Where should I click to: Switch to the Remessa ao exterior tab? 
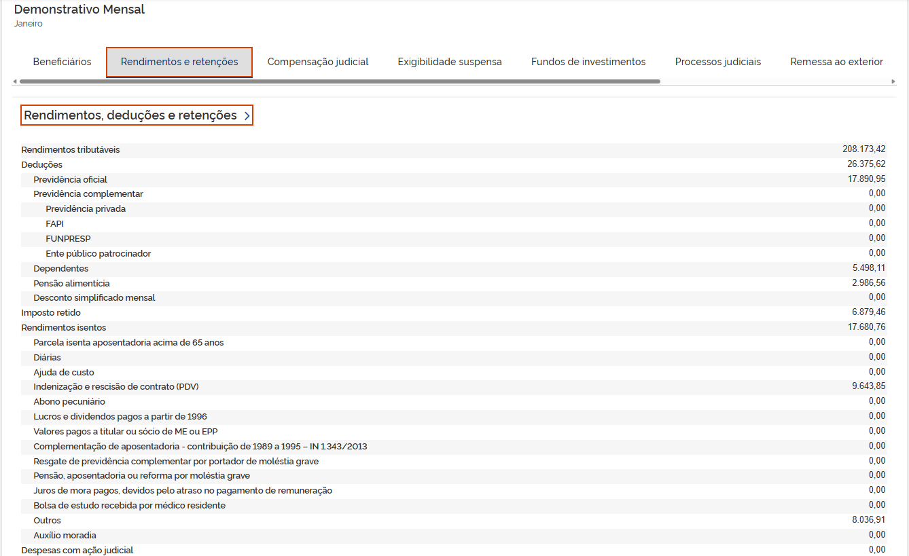(x=836, y=62)
